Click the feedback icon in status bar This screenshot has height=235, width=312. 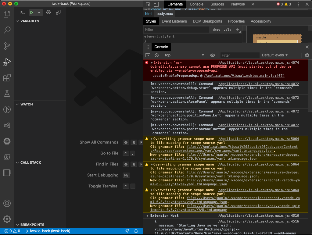point(127,231)
